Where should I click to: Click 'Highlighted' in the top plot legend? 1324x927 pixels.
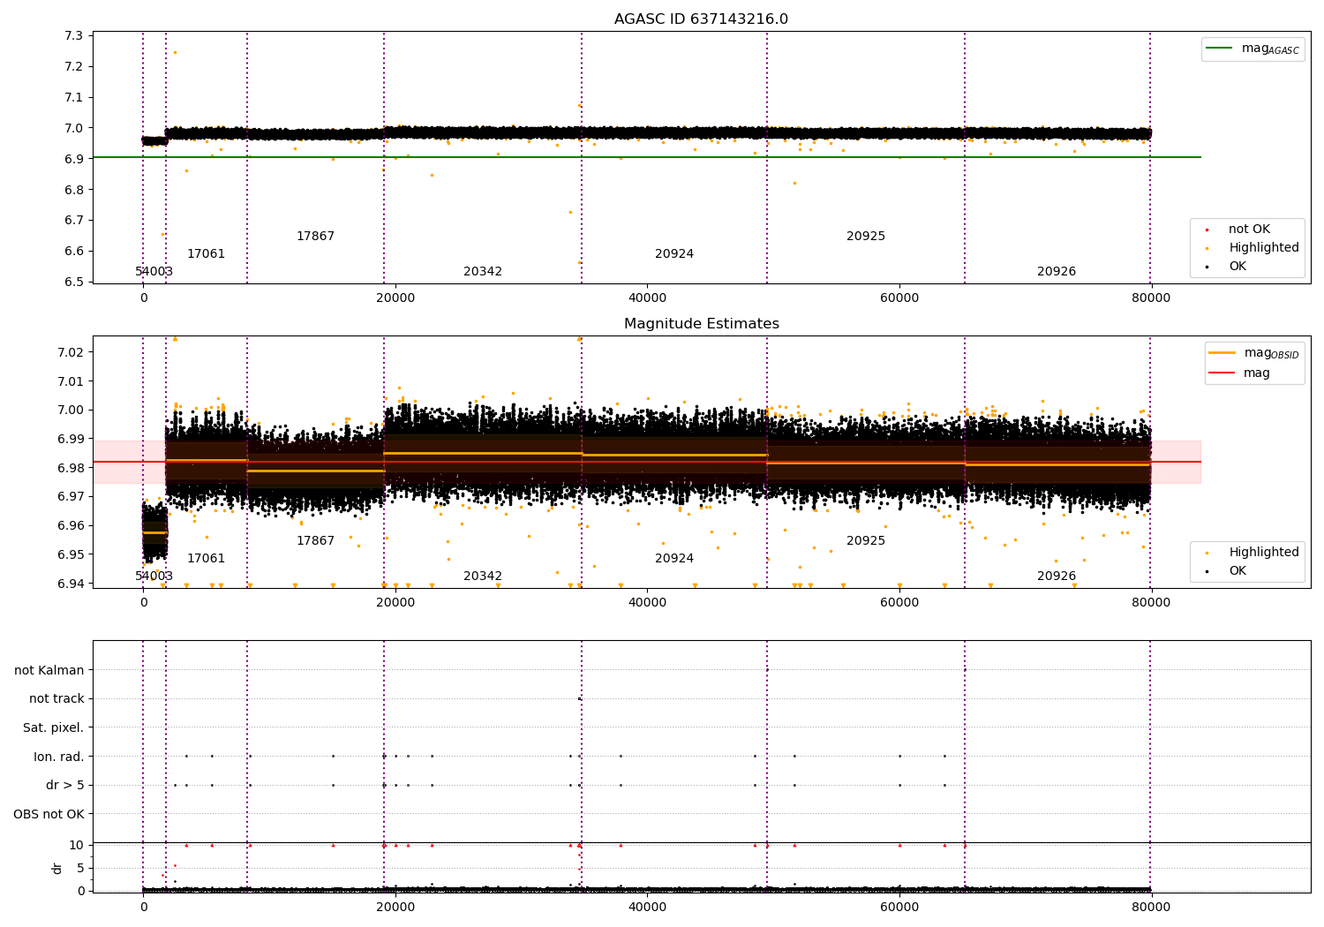pos(1253,248)
